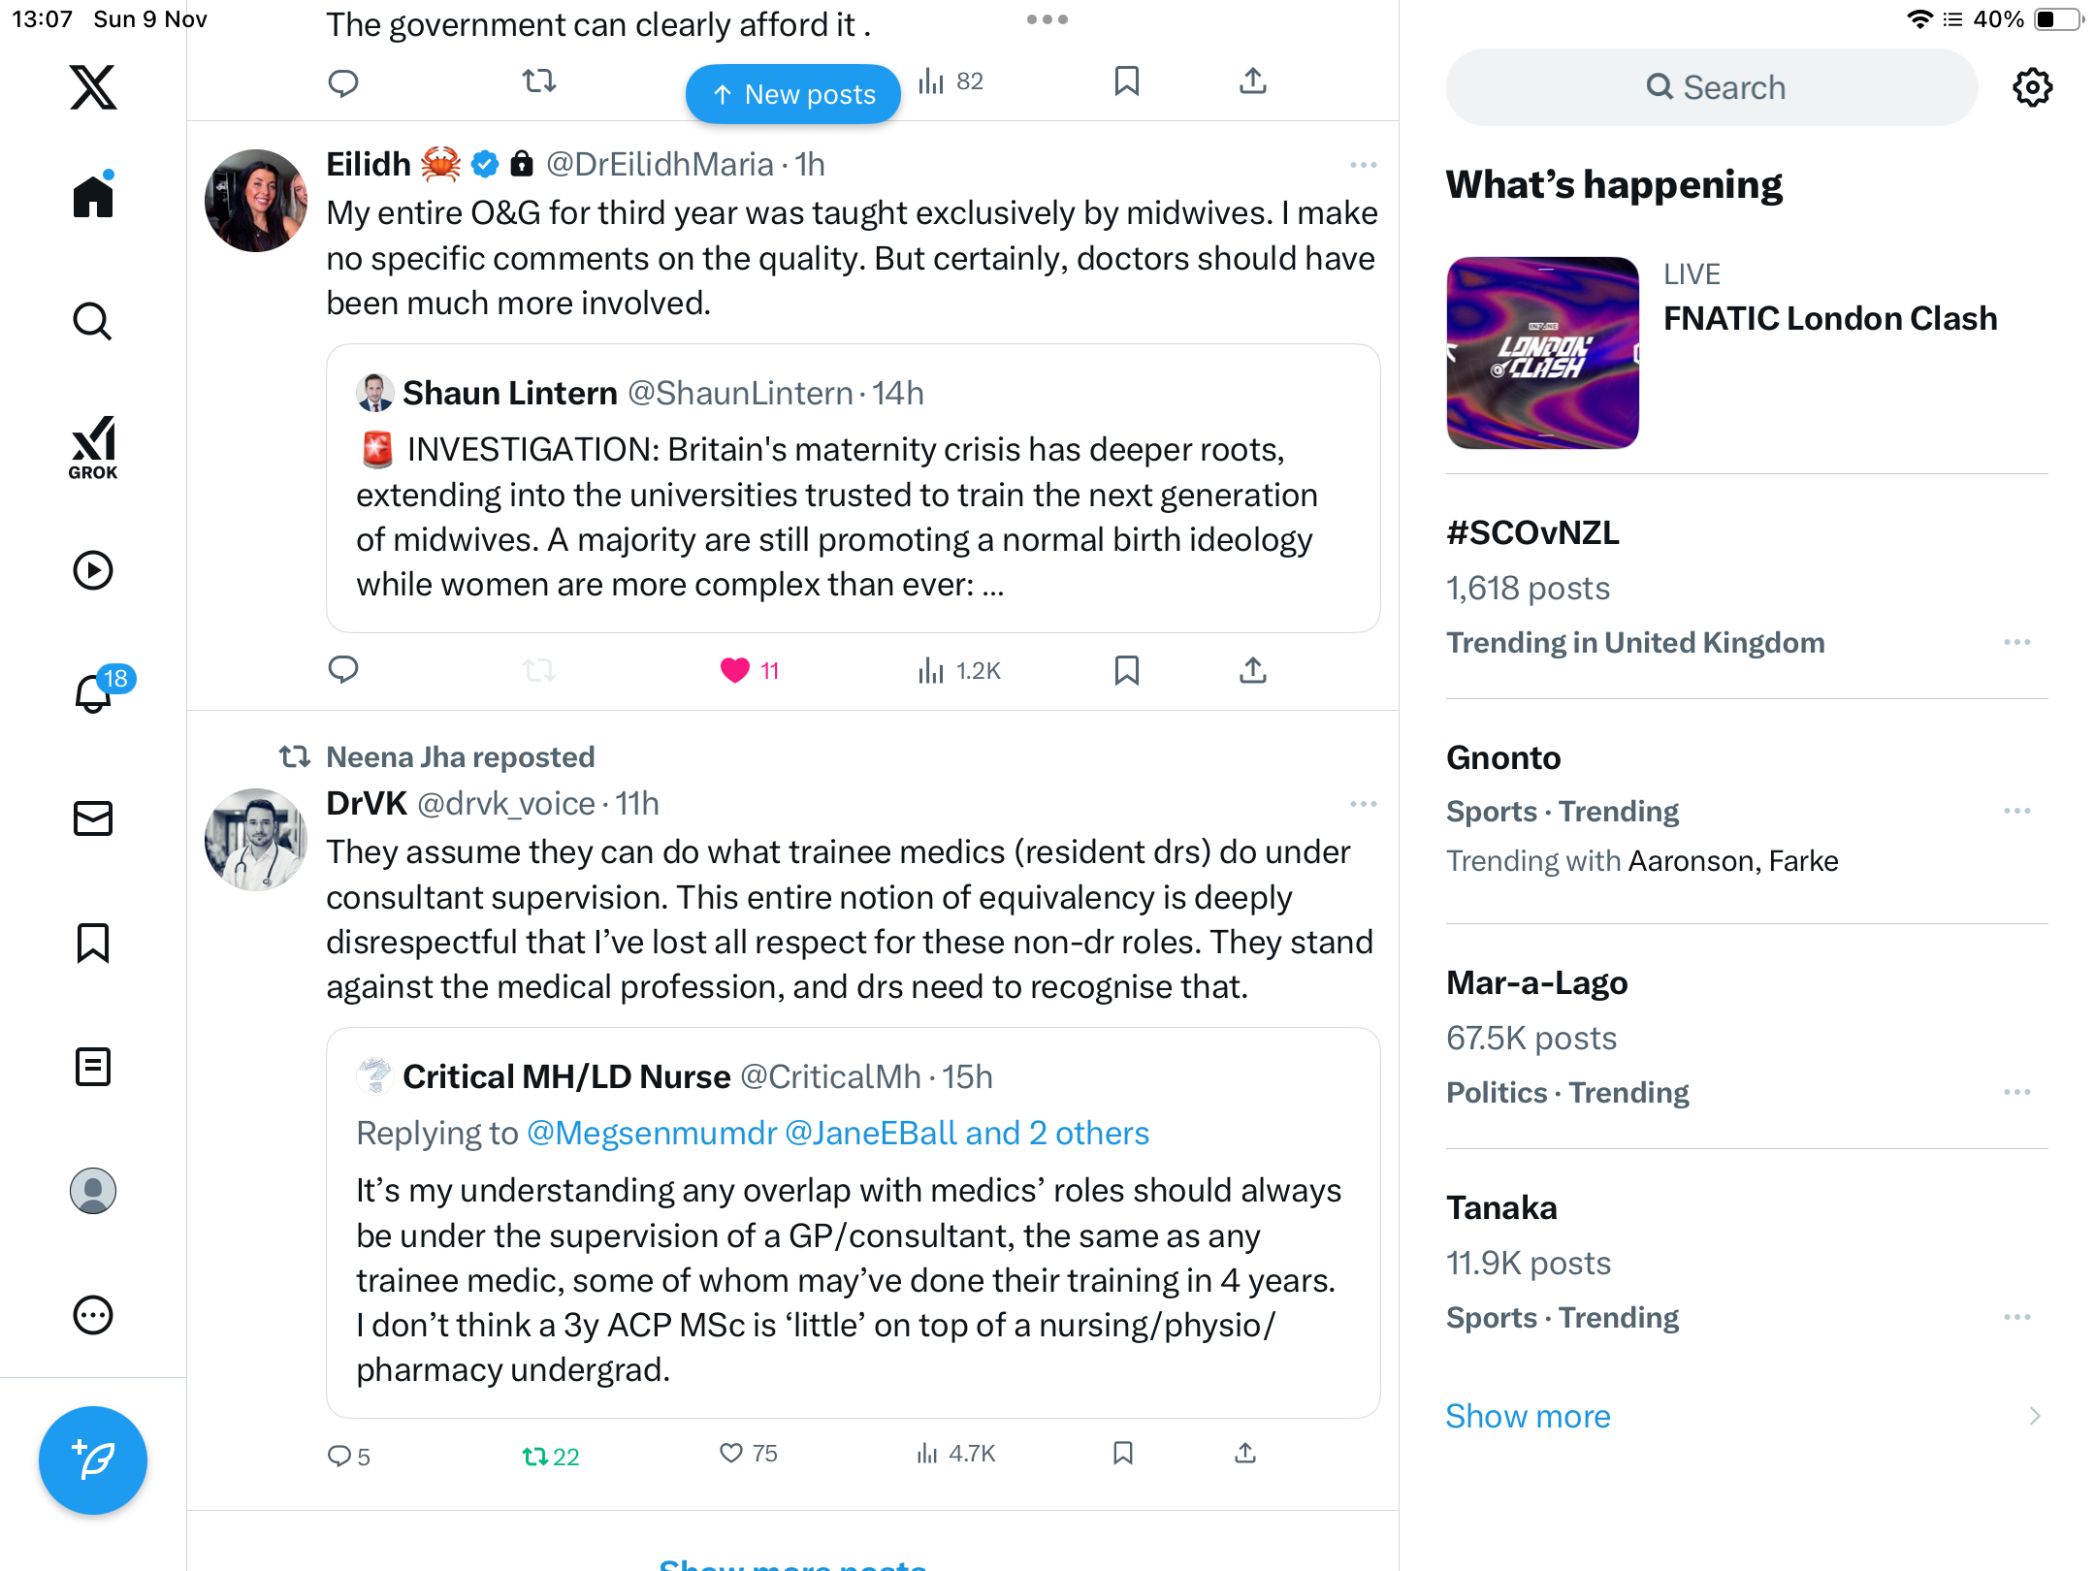Open direct messages envelope icon

(93, 818)
